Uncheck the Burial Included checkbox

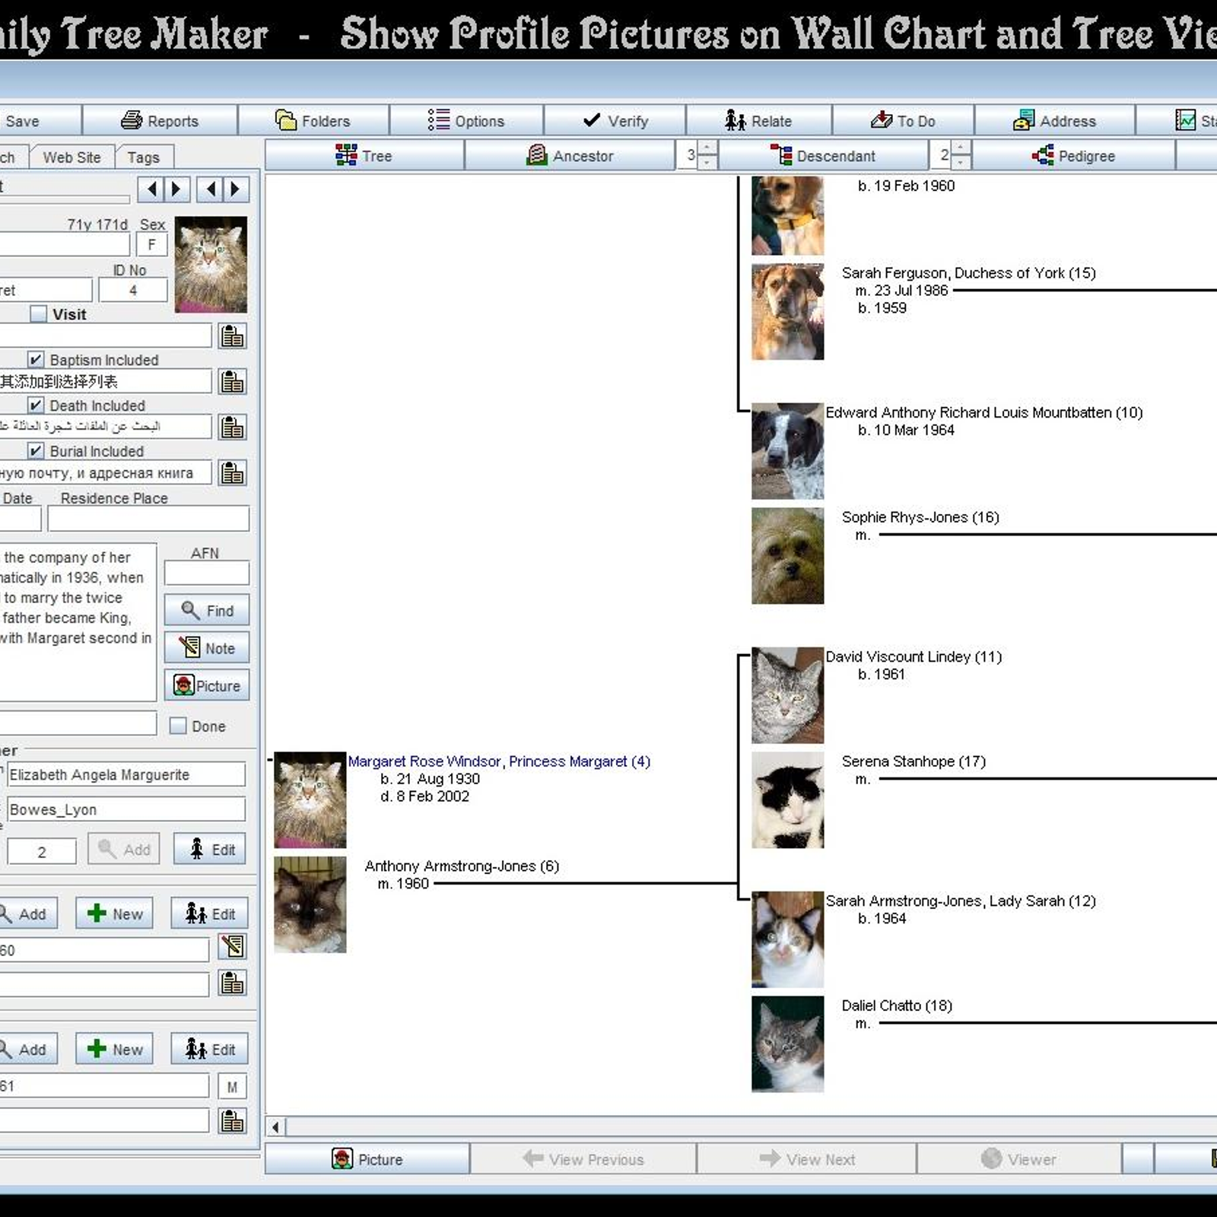[36, 450]
